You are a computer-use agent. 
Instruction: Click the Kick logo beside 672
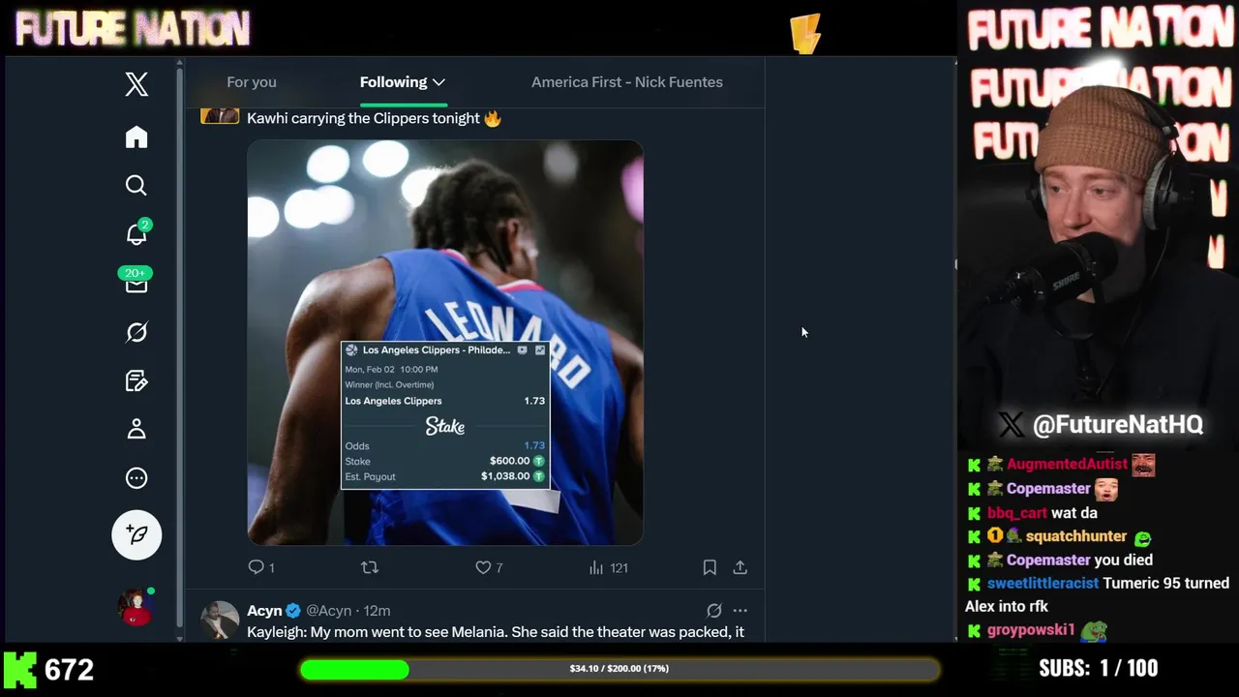(x=18, y=669)
